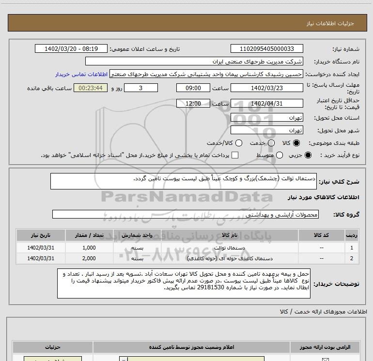This screenshot has width=373, height=361.
Task: Click the کد کالا column header
Action: coord(321,235)
